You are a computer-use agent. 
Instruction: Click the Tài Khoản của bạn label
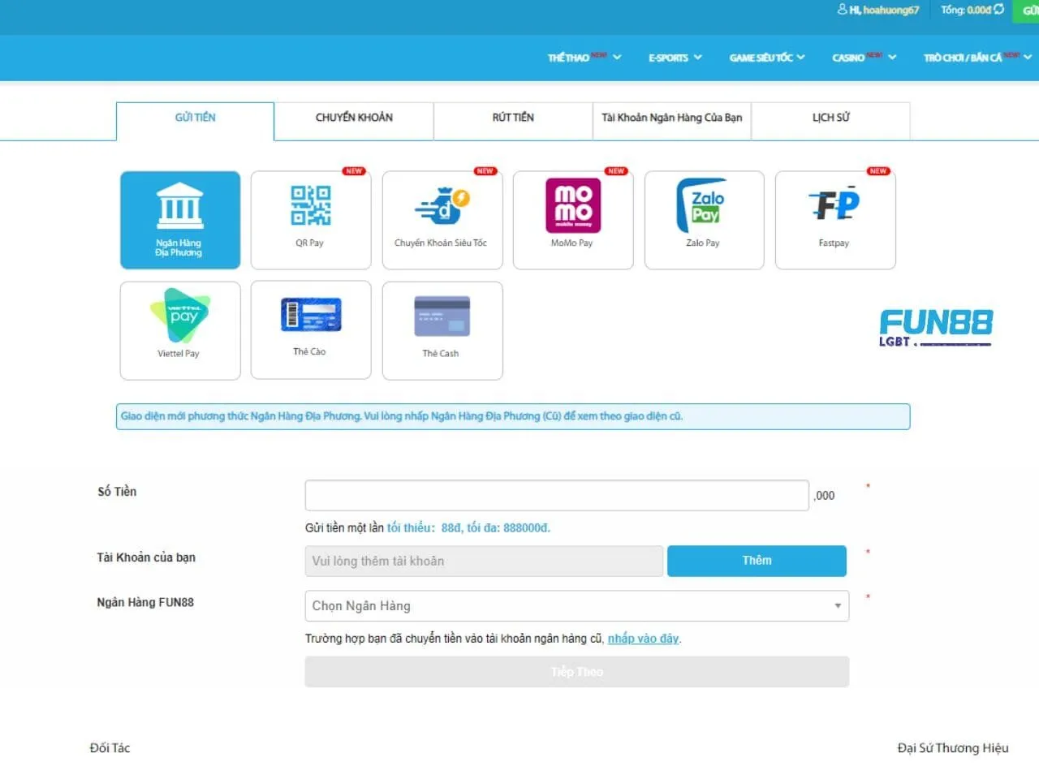pyautogui.click(x=146, y=557)
